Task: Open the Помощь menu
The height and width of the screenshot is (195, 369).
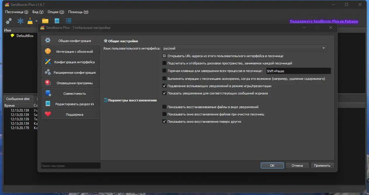Action: pos(78,12)
